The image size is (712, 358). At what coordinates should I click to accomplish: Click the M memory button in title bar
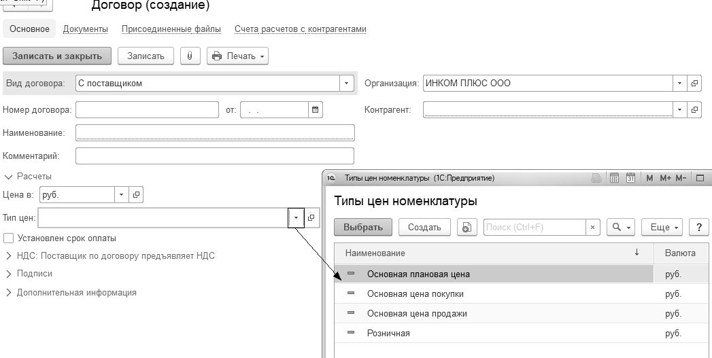coord(649,178)
